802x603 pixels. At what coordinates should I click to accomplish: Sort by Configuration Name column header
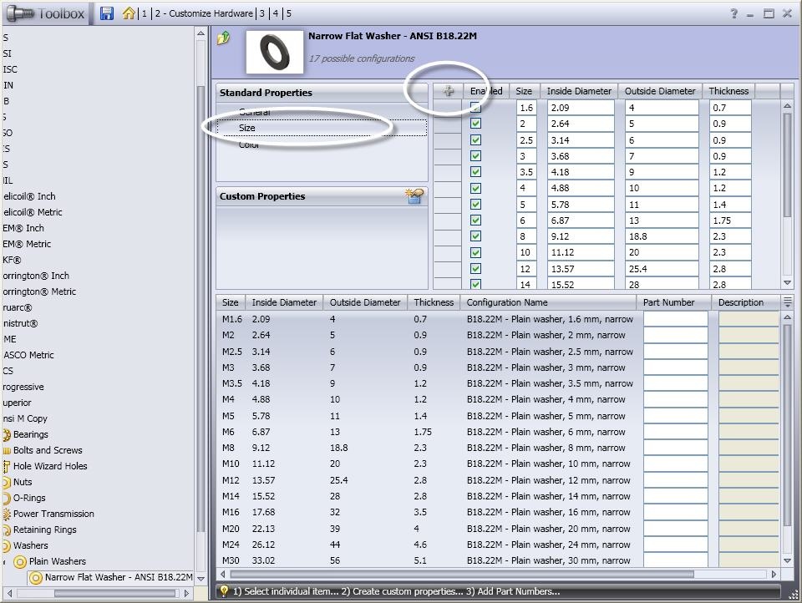[548, 302]
